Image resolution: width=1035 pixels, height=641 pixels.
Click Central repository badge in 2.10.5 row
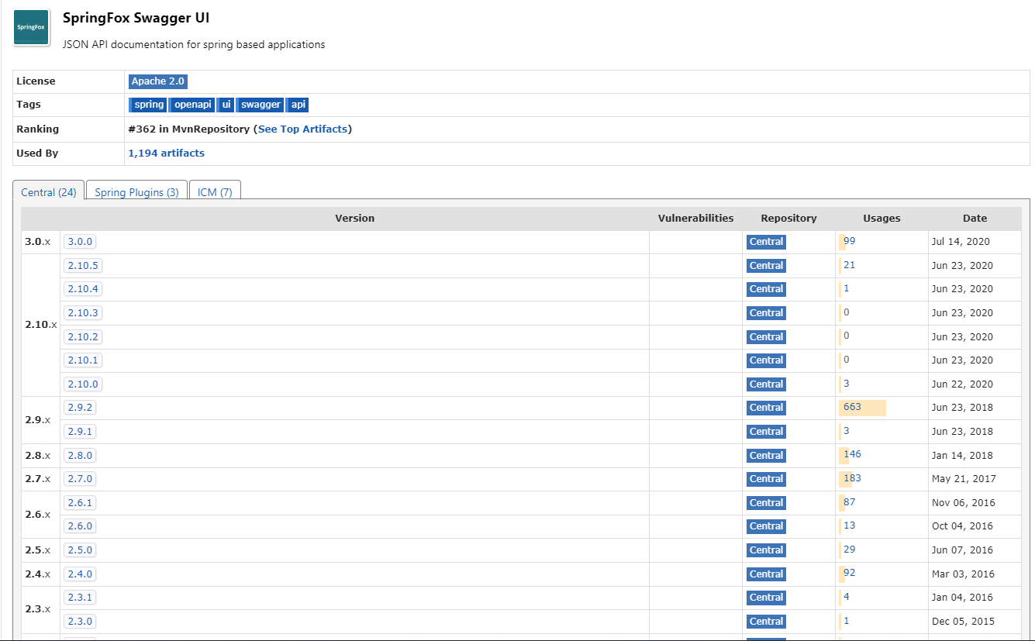tap(766, 266)
